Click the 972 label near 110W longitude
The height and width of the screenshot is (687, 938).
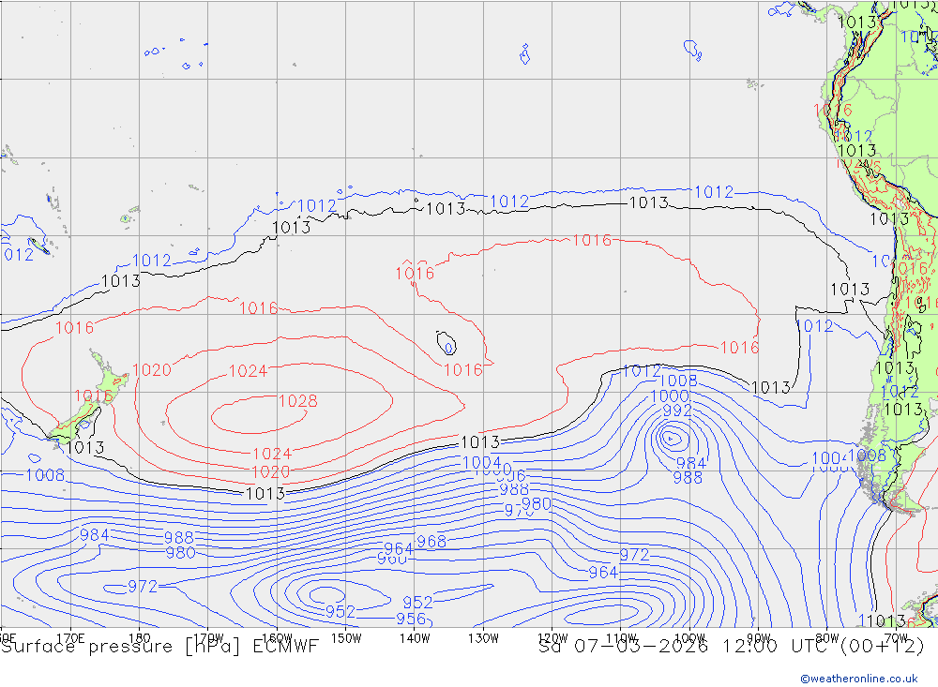coord(634,554)
